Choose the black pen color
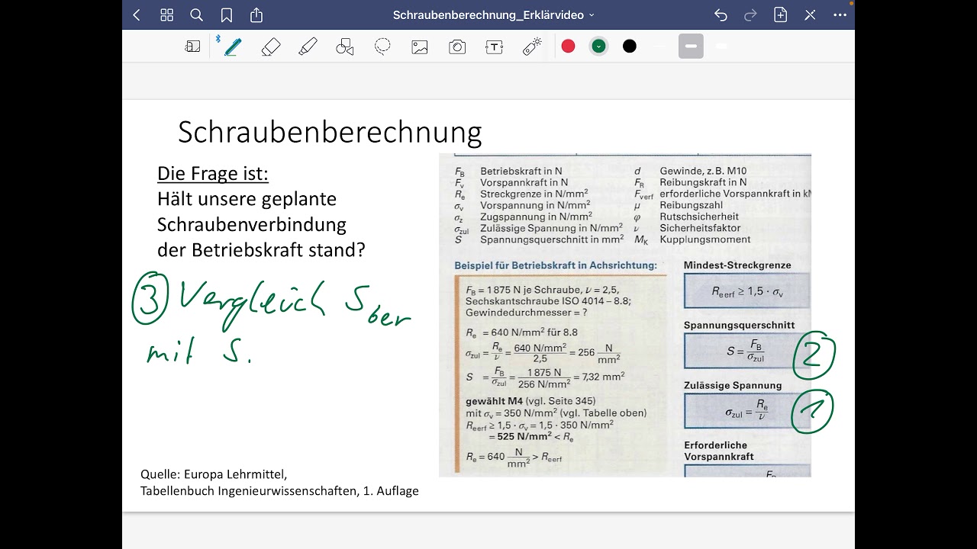The height and width of the screenshot is (549, 977). [x=630, y=47]
